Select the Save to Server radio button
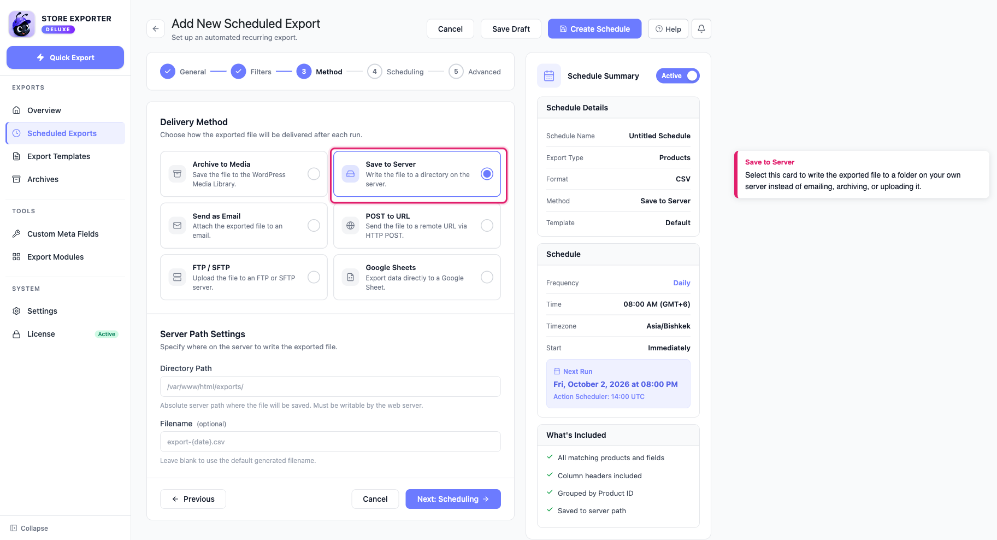The width and height of the screenshot is (997, 540). 487,174
